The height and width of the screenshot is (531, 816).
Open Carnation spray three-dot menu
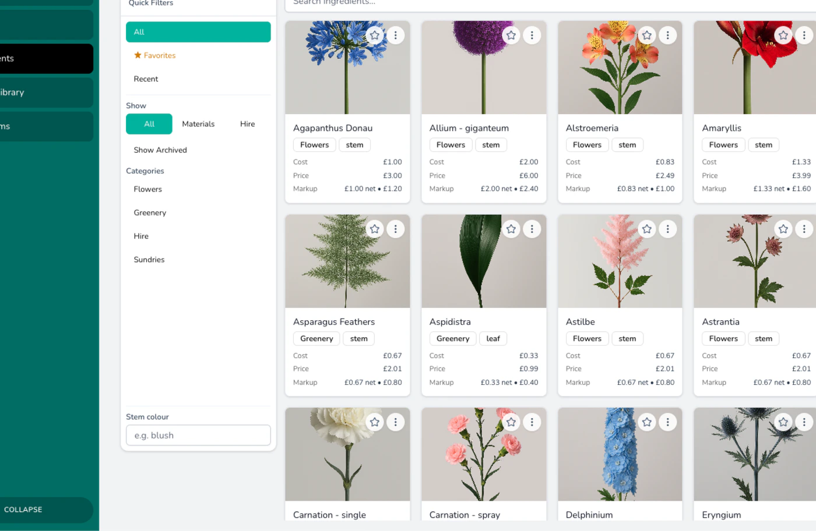[x=532, y=423]
